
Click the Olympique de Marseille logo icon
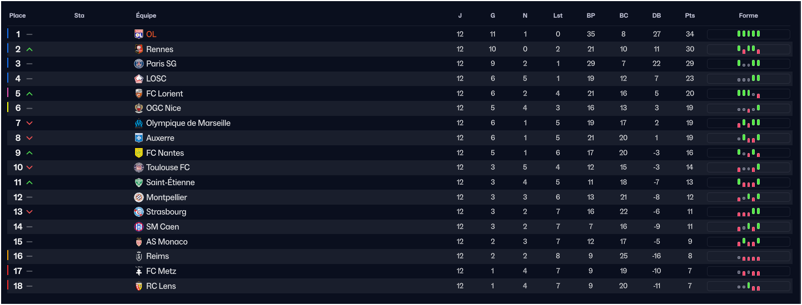[139, 123]
